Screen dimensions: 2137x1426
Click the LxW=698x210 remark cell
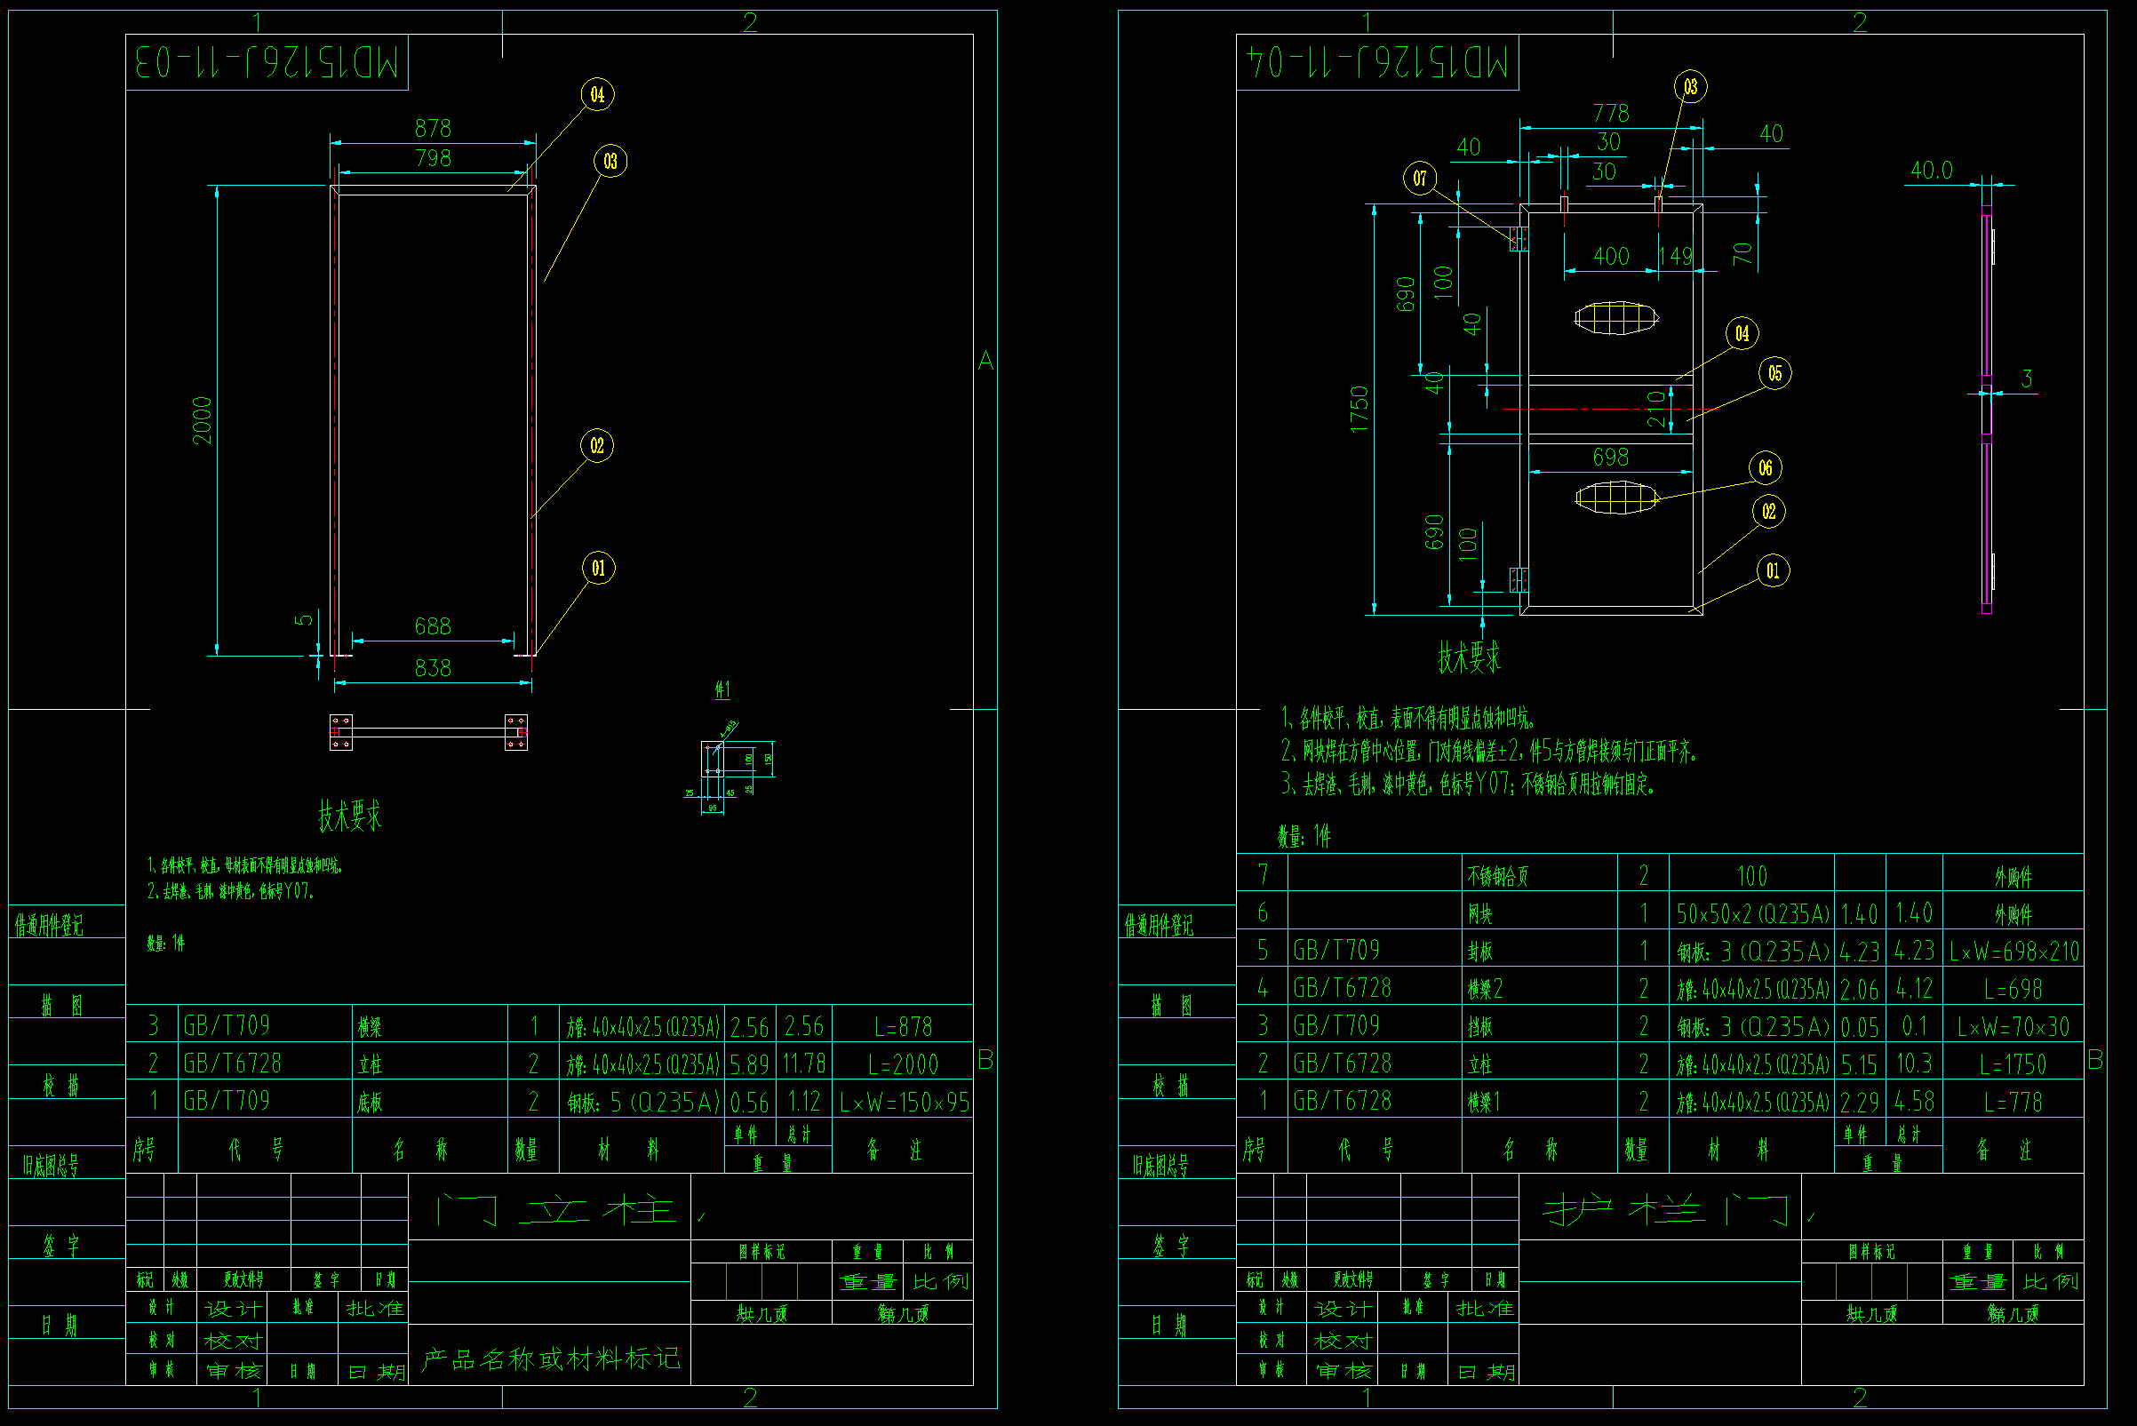pyautogui.click(x=2013, y=952)
